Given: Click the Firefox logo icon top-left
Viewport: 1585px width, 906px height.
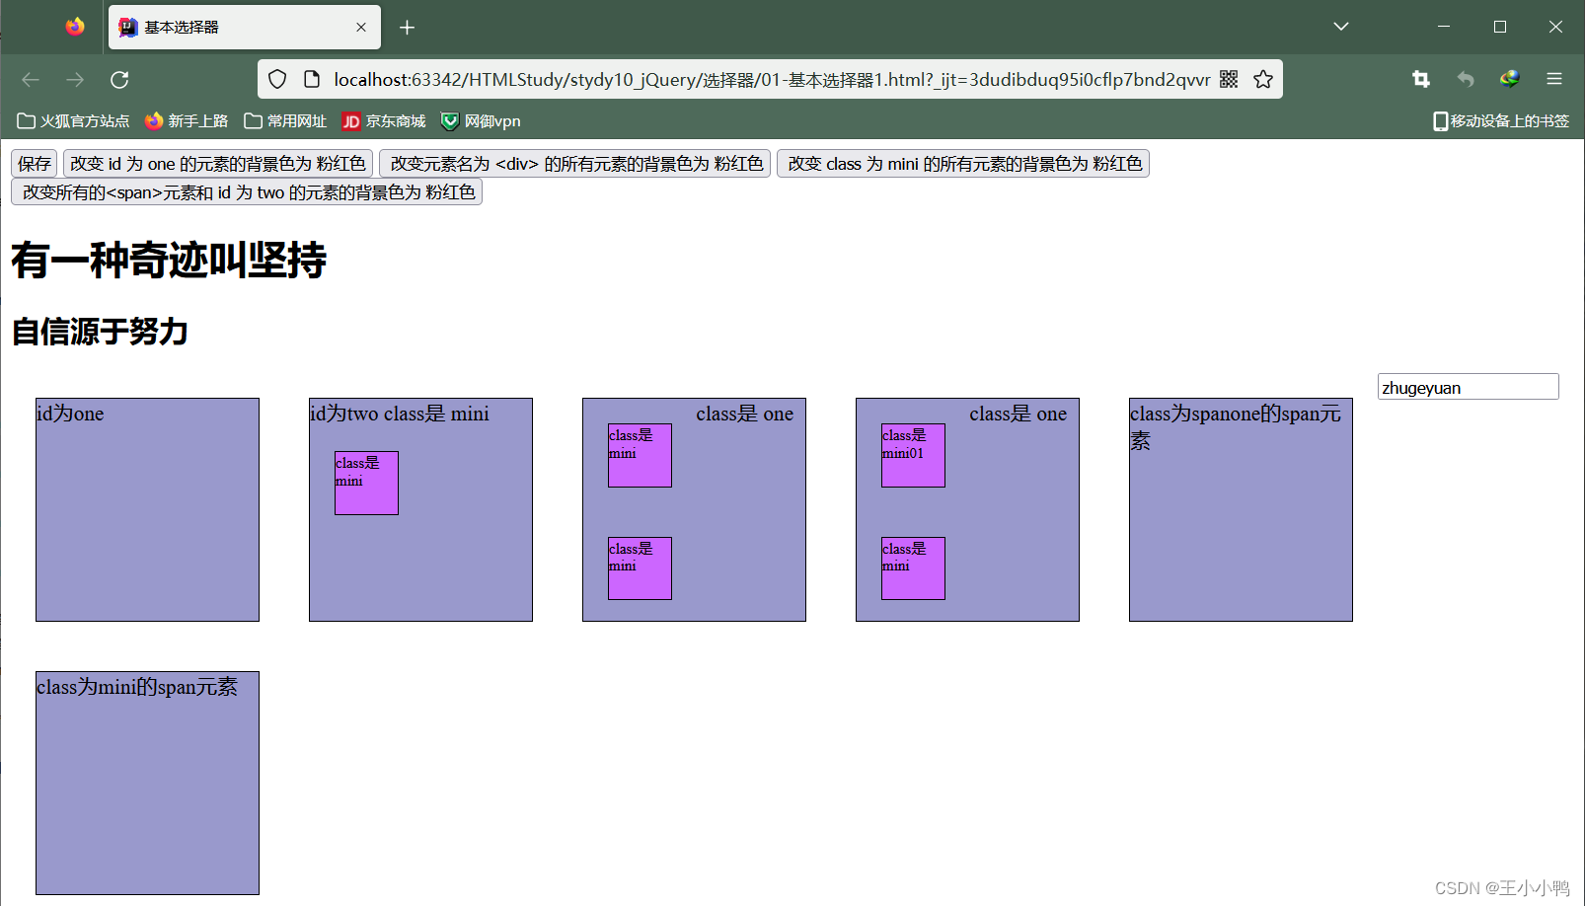Looking at the screenshot, I should (75, 27).
